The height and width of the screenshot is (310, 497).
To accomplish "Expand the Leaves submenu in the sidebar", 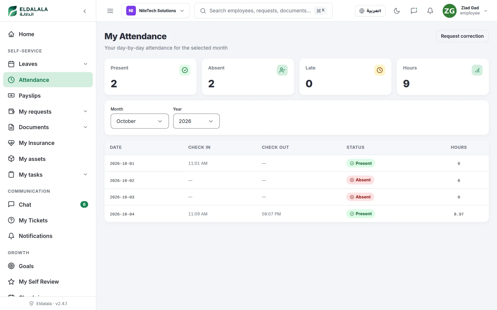I will pyautogui.click(x=48, y=64).
